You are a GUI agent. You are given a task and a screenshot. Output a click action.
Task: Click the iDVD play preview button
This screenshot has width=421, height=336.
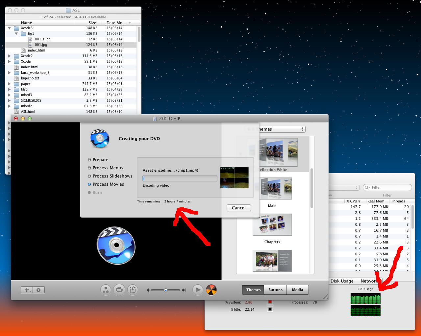tap(198, 290)
